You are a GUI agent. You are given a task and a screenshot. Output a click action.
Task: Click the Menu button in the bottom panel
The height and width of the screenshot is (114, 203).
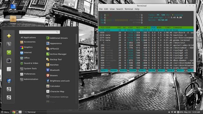click(x=5, y=112)
